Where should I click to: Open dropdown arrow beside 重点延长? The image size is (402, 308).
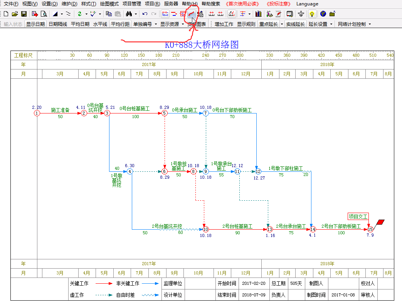pos(282,24)
